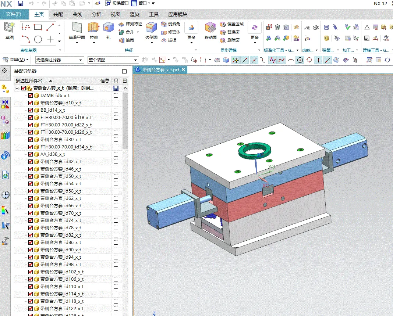Click the Trim Body (修剪体) tool
Viewport: 393px width, 316px height.
coord(171,32)
